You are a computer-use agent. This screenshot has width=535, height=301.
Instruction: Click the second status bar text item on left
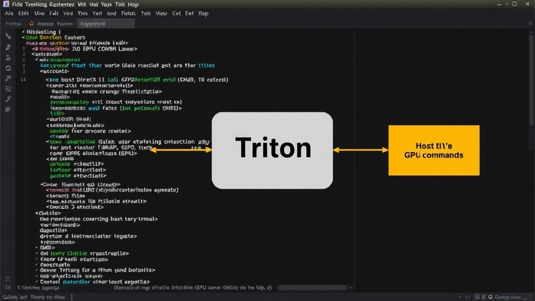point(48,297)
